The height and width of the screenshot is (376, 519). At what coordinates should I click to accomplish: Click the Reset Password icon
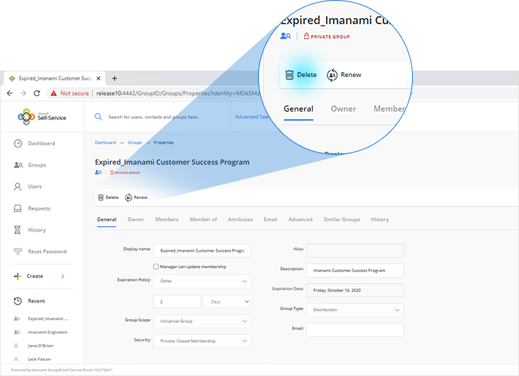[18, 251]
